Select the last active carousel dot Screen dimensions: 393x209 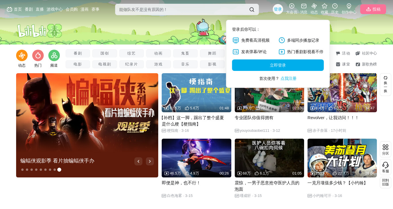[59, 170]
